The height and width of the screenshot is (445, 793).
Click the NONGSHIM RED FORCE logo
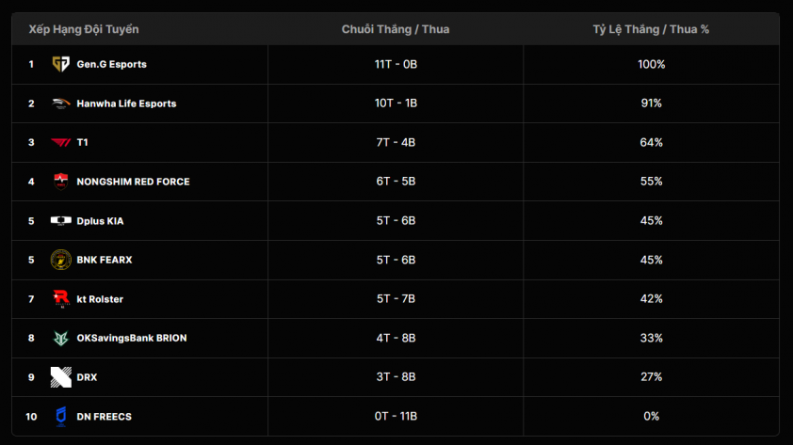click(x=60, y=182)
